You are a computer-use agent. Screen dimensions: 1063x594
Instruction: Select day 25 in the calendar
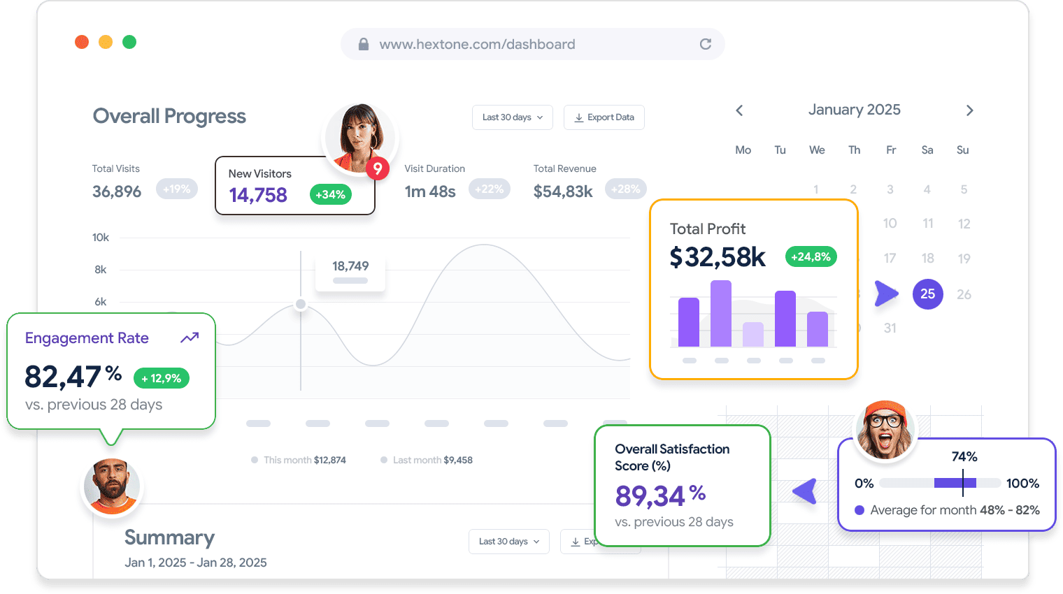click(927, 294)
